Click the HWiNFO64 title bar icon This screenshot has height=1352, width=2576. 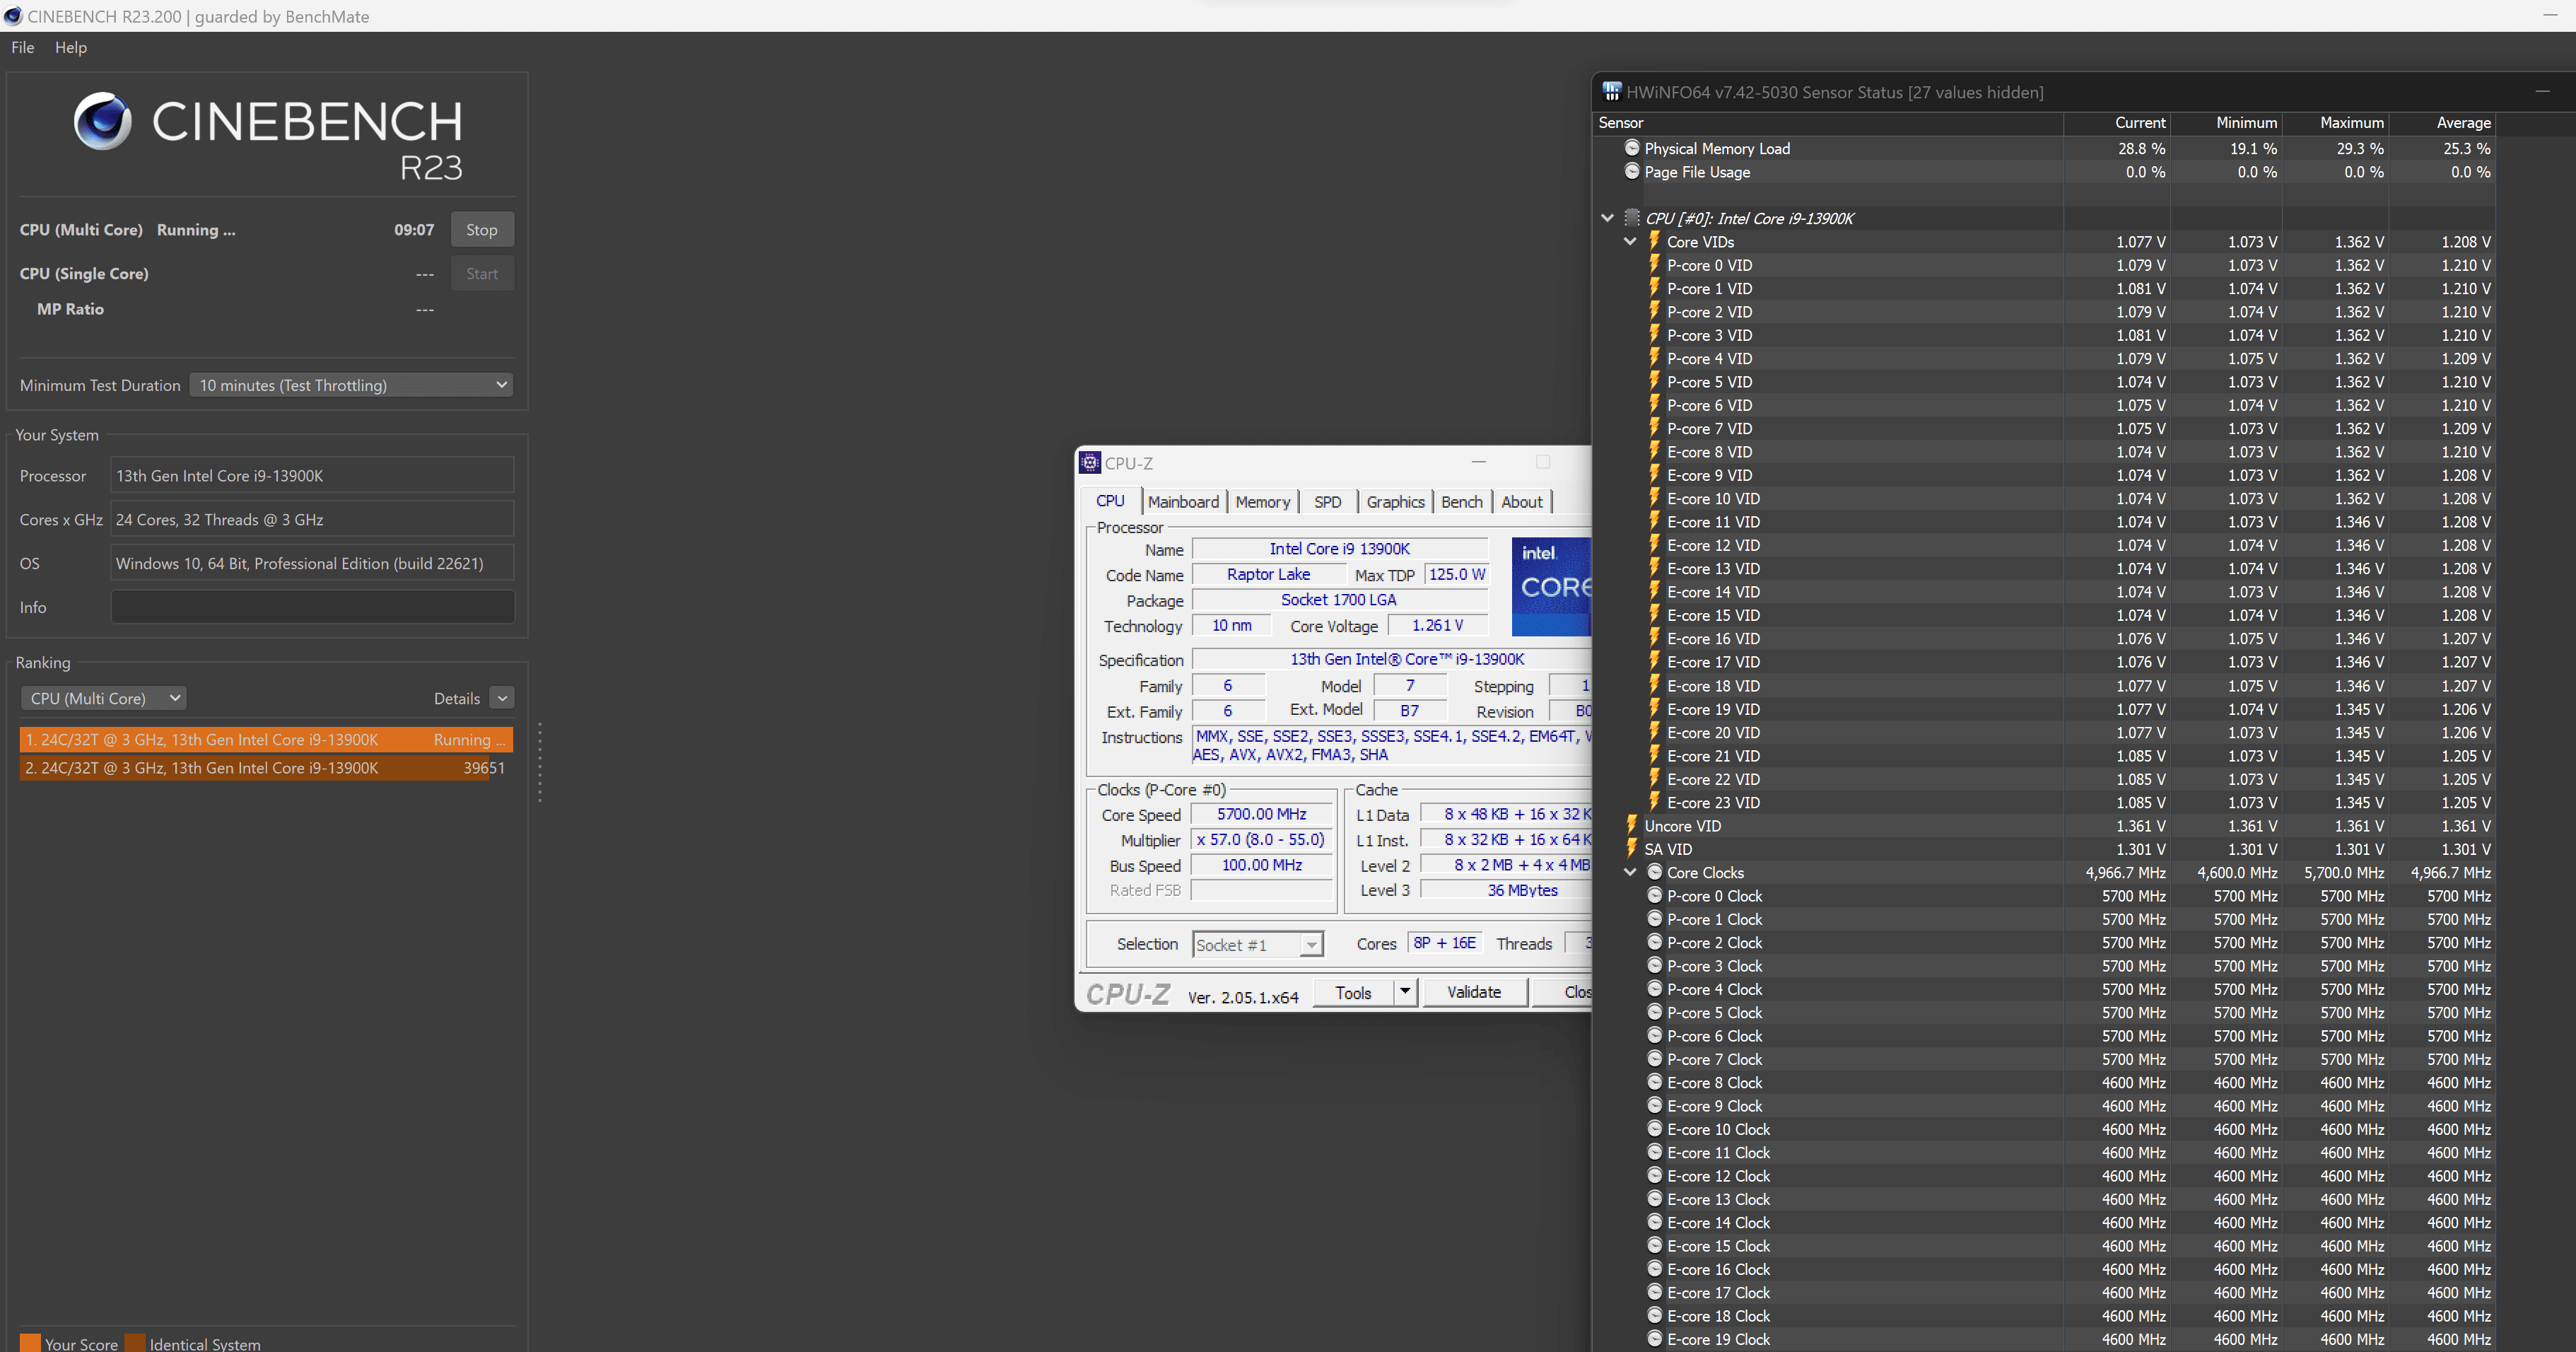click(x=1611, y=92)
